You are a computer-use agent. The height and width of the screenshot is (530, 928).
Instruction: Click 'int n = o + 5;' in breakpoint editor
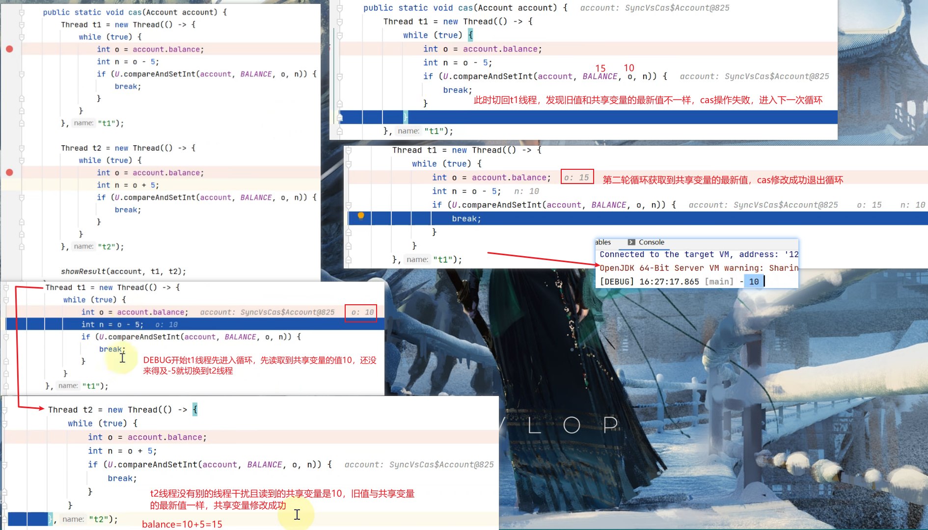point(128,185)
